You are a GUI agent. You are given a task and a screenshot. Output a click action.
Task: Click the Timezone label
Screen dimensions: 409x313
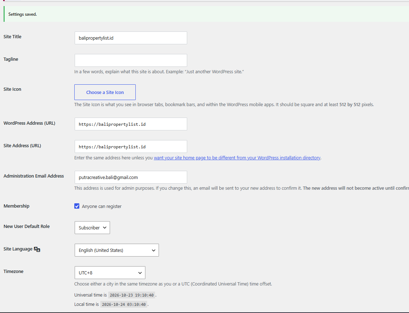(x=14, y=272)
